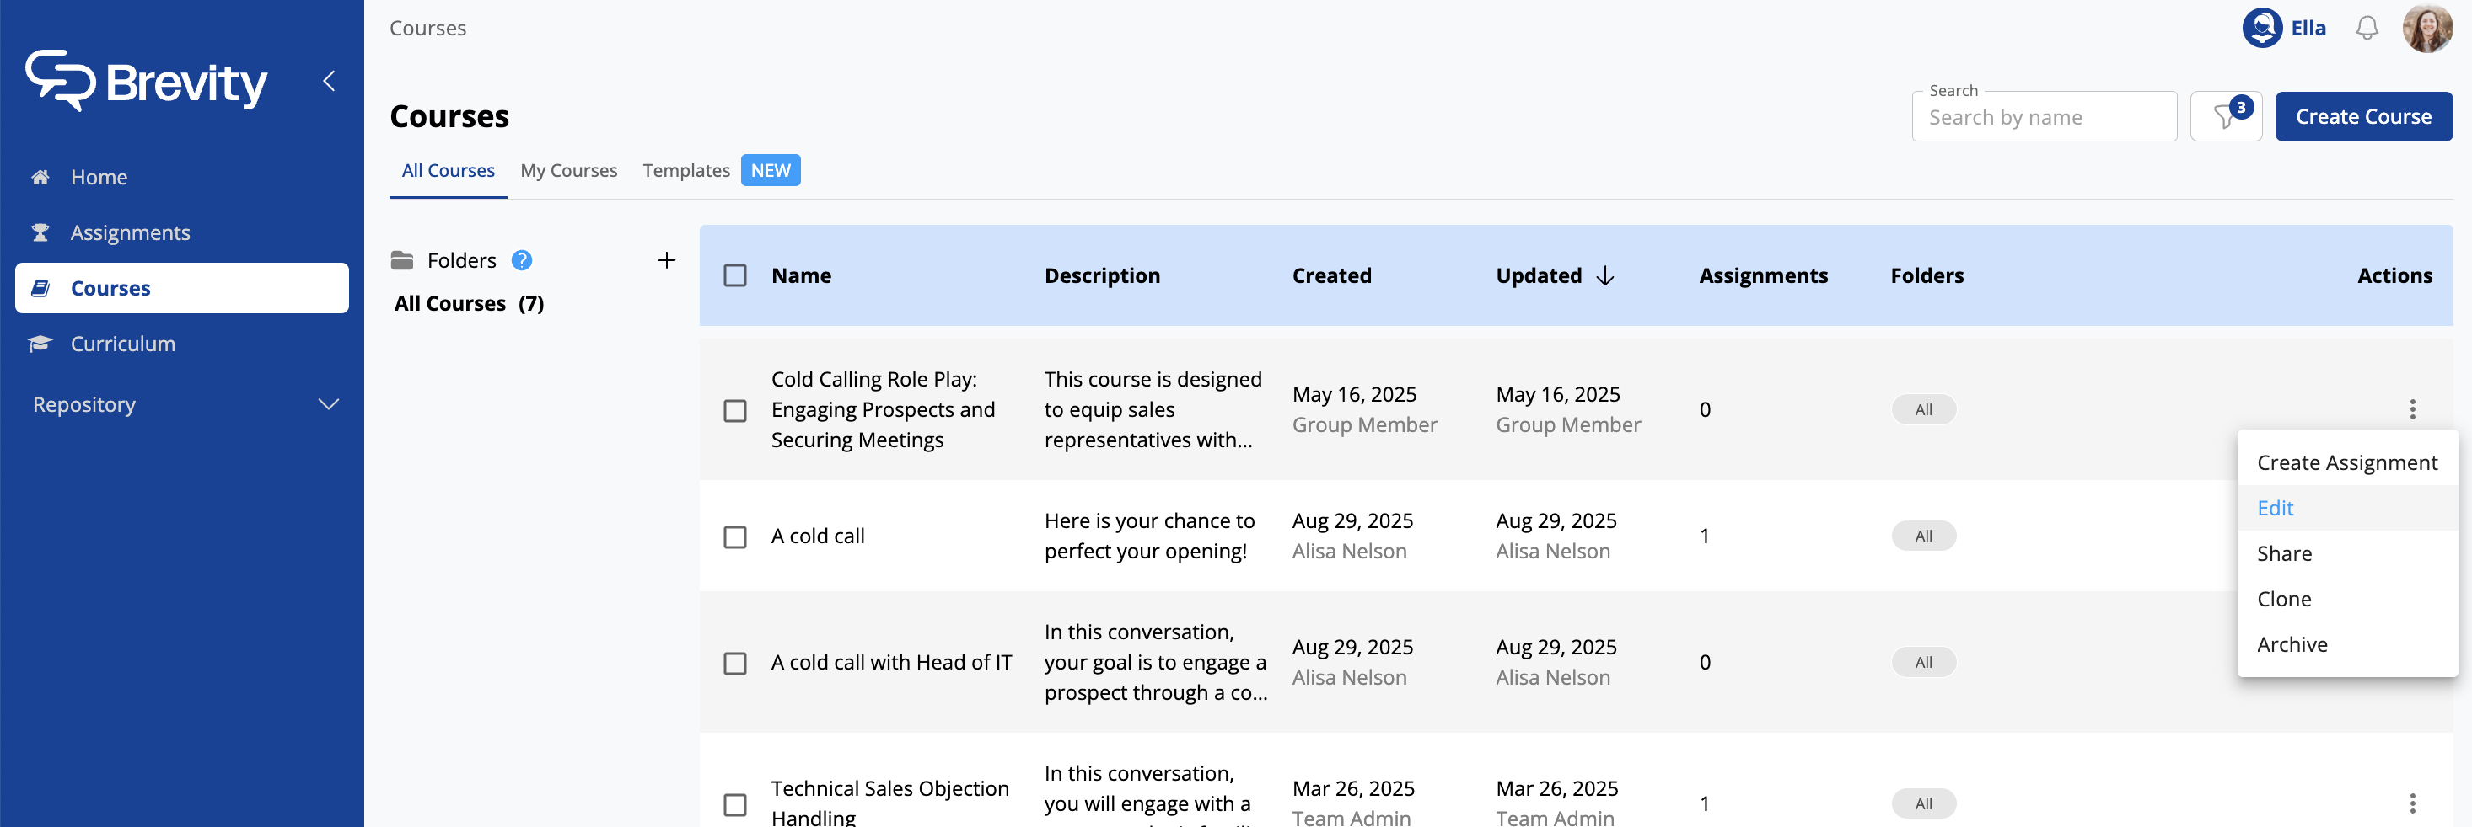
Task: Toggle the select-all checkbox in table header
Action: pos(735,276)
